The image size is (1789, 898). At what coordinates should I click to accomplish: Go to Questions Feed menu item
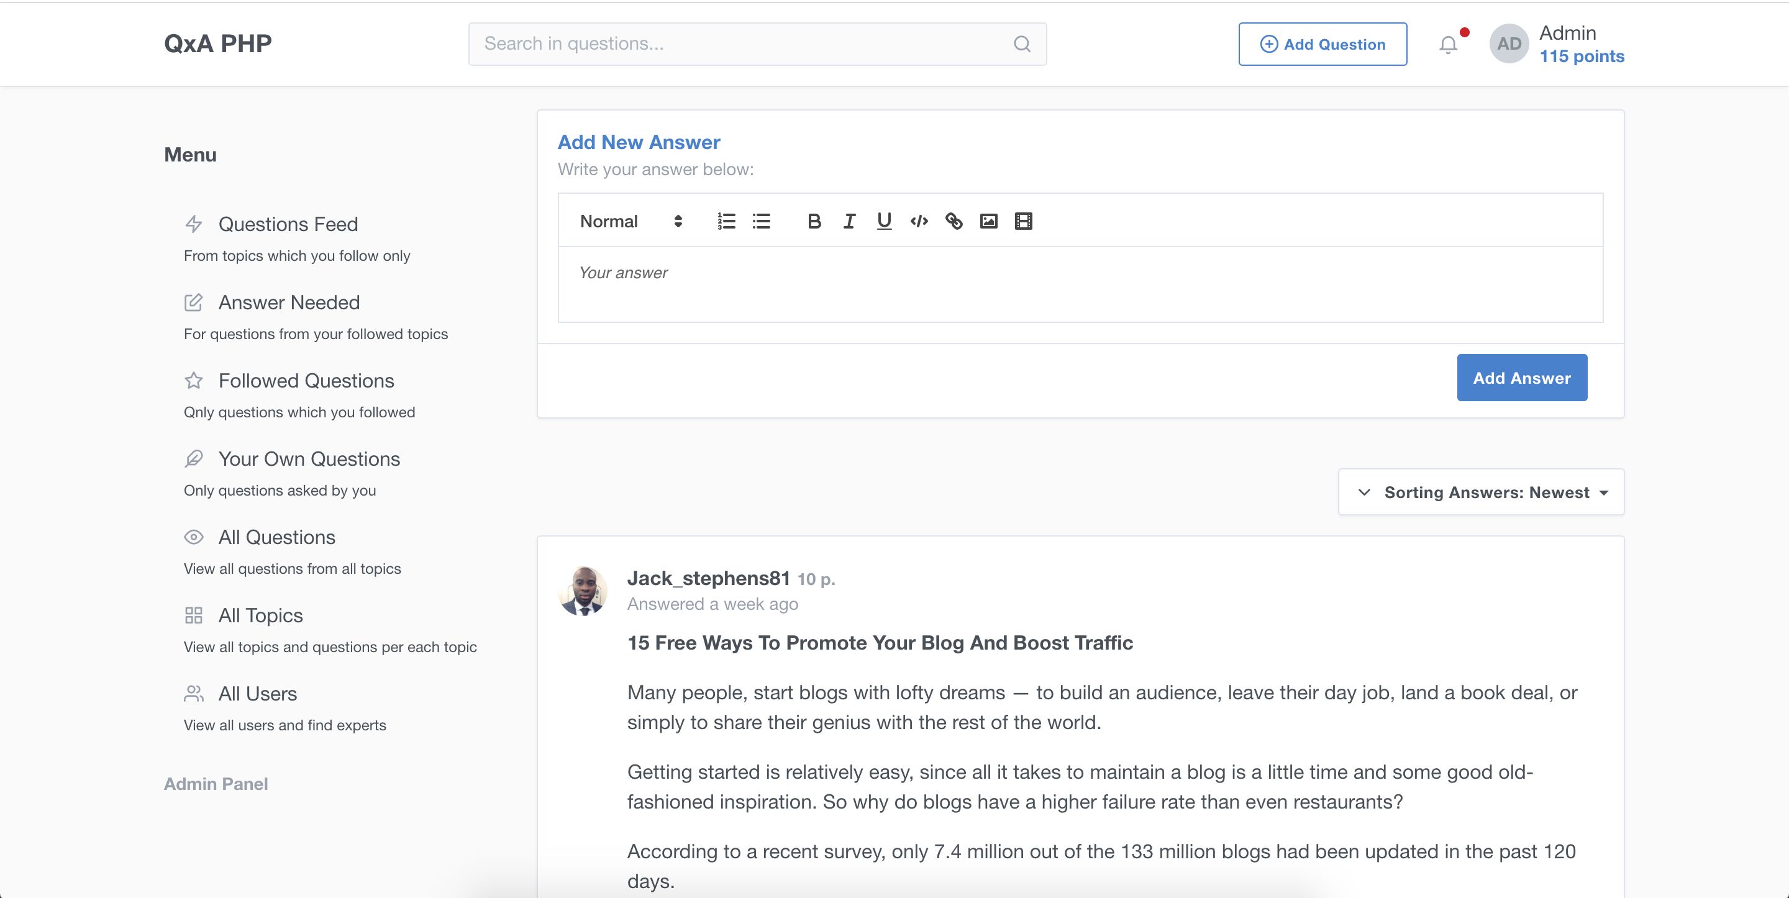[288, 224]
